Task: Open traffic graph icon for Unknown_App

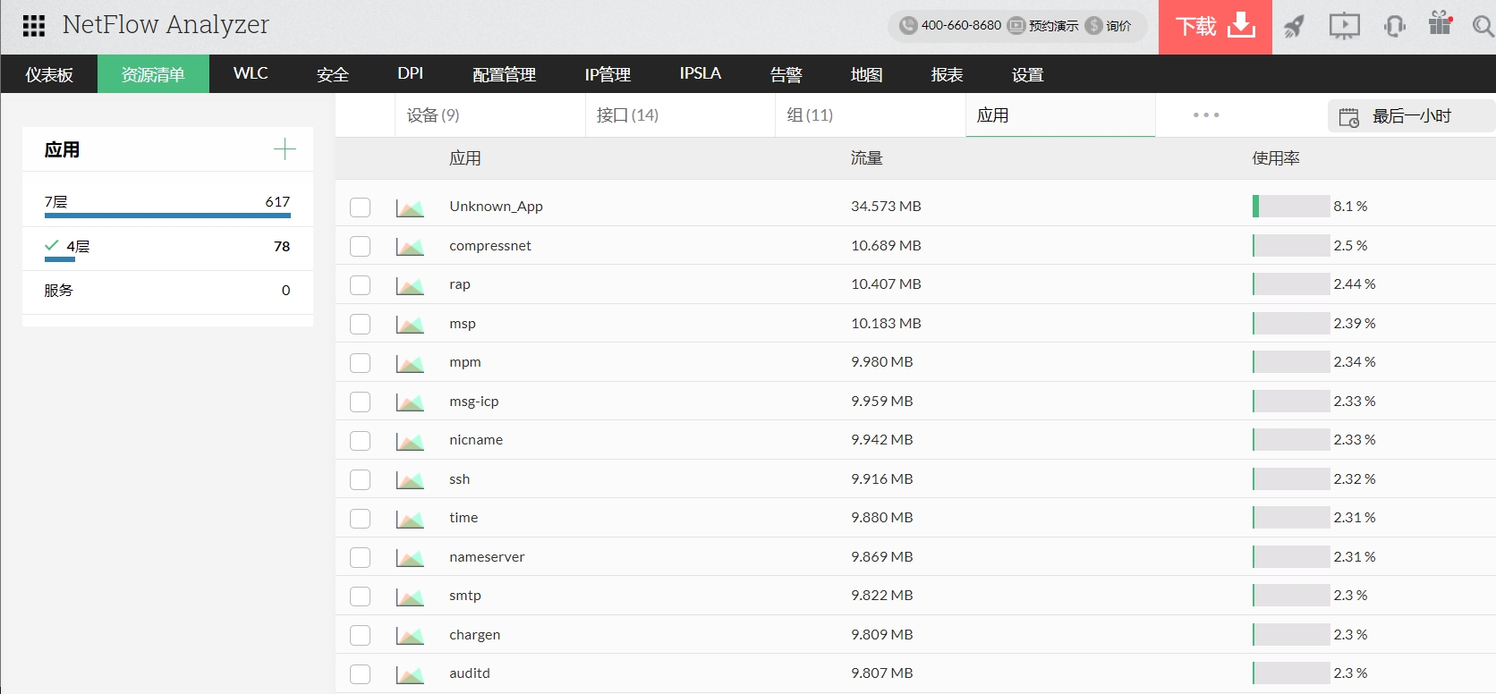Action: coord(410,207)
